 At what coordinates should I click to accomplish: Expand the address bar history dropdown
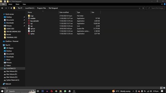tap(140, 8)
